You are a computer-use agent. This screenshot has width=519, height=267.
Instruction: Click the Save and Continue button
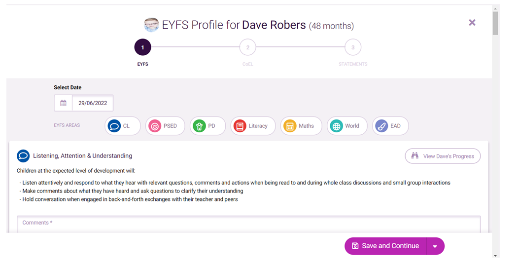point(385,246)
